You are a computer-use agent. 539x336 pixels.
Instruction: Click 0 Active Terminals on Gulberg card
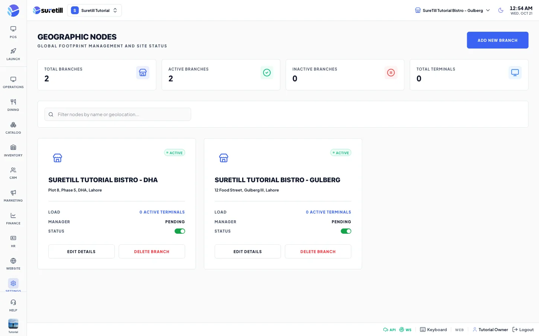pyautogui.click(x=328, y=212)
